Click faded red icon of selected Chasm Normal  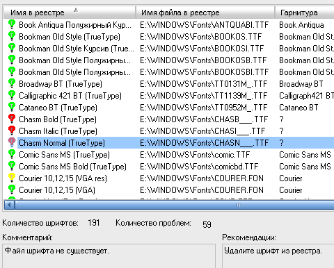(12, 142)
